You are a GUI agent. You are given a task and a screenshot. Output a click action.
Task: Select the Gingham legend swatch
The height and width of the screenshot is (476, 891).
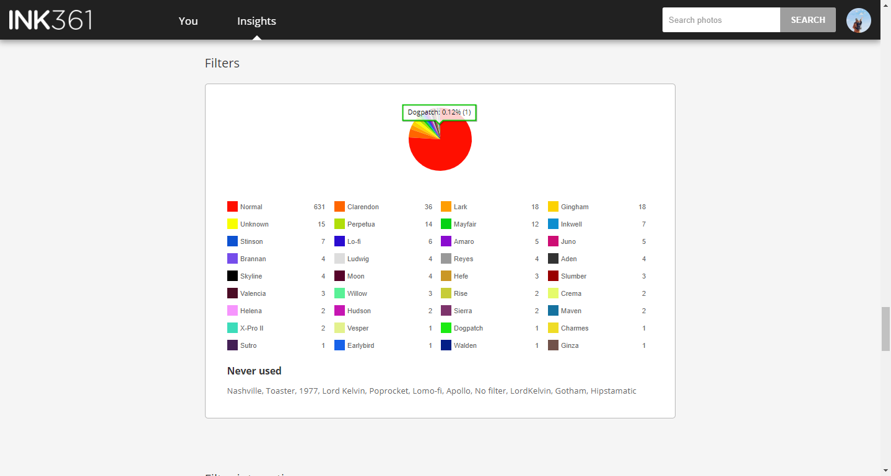coord(553,207)
